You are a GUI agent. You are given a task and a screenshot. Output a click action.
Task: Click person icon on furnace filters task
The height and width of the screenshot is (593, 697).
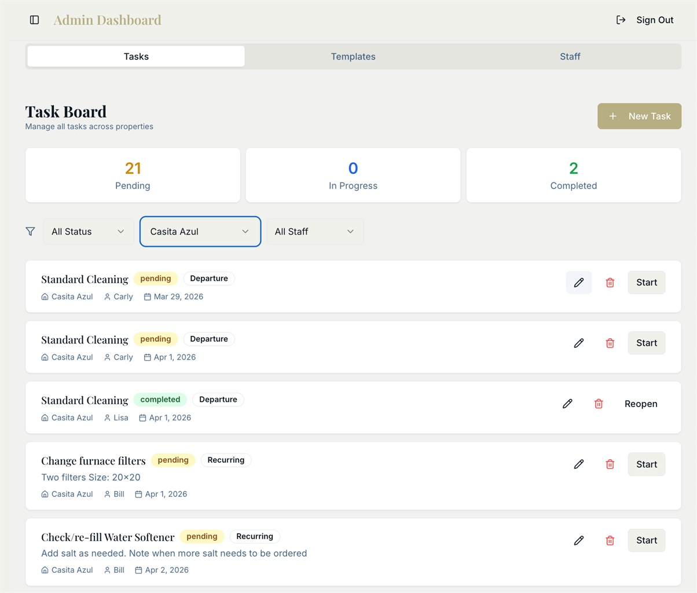point(107,494)
